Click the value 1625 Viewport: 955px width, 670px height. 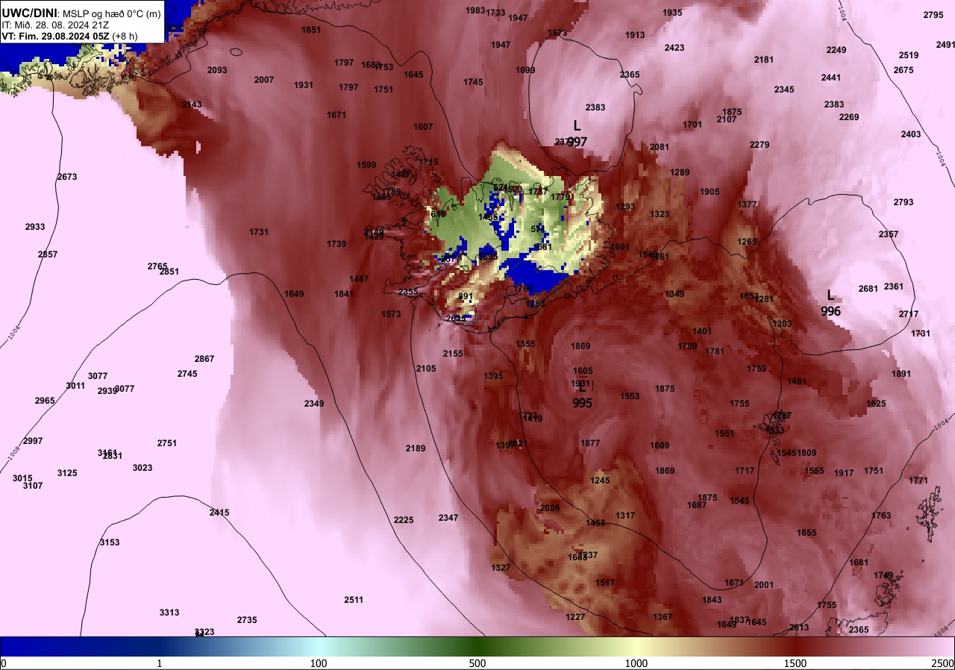coord(876,404)
